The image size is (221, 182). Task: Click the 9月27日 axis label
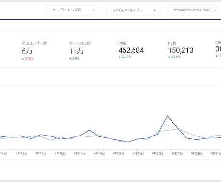[177, 153]
